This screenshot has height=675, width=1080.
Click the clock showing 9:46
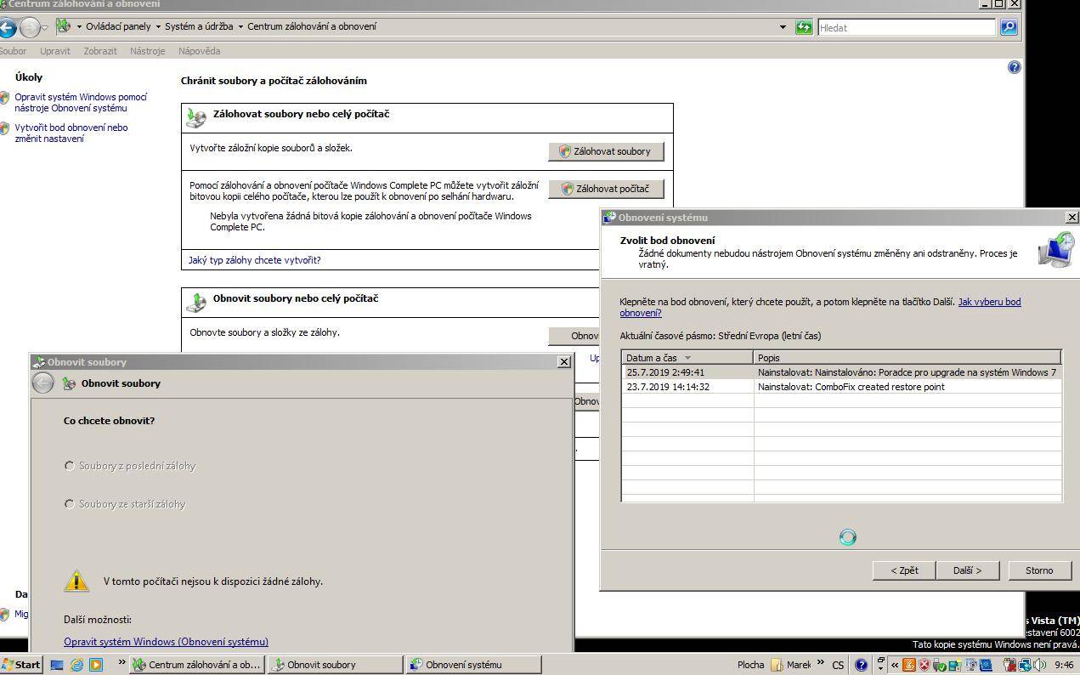pyautogui.click(x=1063, y=665)
